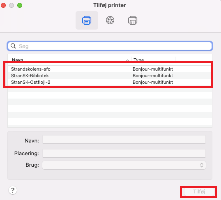This screenshot has width=221, height=200.
Task: Click the yellow minimize window button
Action: coord(12,5)
